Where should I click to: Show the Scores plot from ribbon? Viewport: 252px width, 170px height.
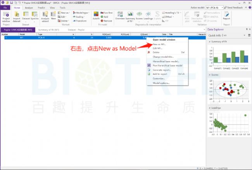(139, 16)
